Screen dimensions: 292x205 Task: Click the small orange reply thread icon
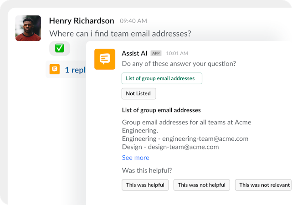pos(55,70)
